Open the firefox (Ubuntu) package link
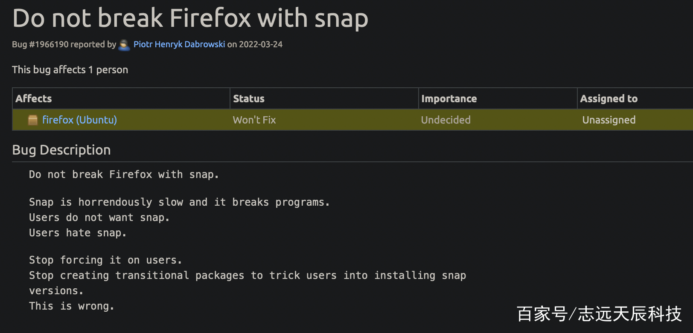This screenshot has height=333, width=693. click(x=80, y=120)
